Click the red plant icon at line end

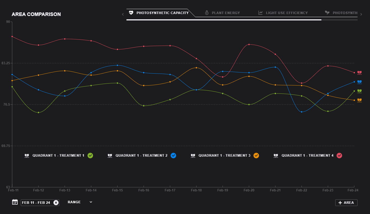[x=360, y=73]
